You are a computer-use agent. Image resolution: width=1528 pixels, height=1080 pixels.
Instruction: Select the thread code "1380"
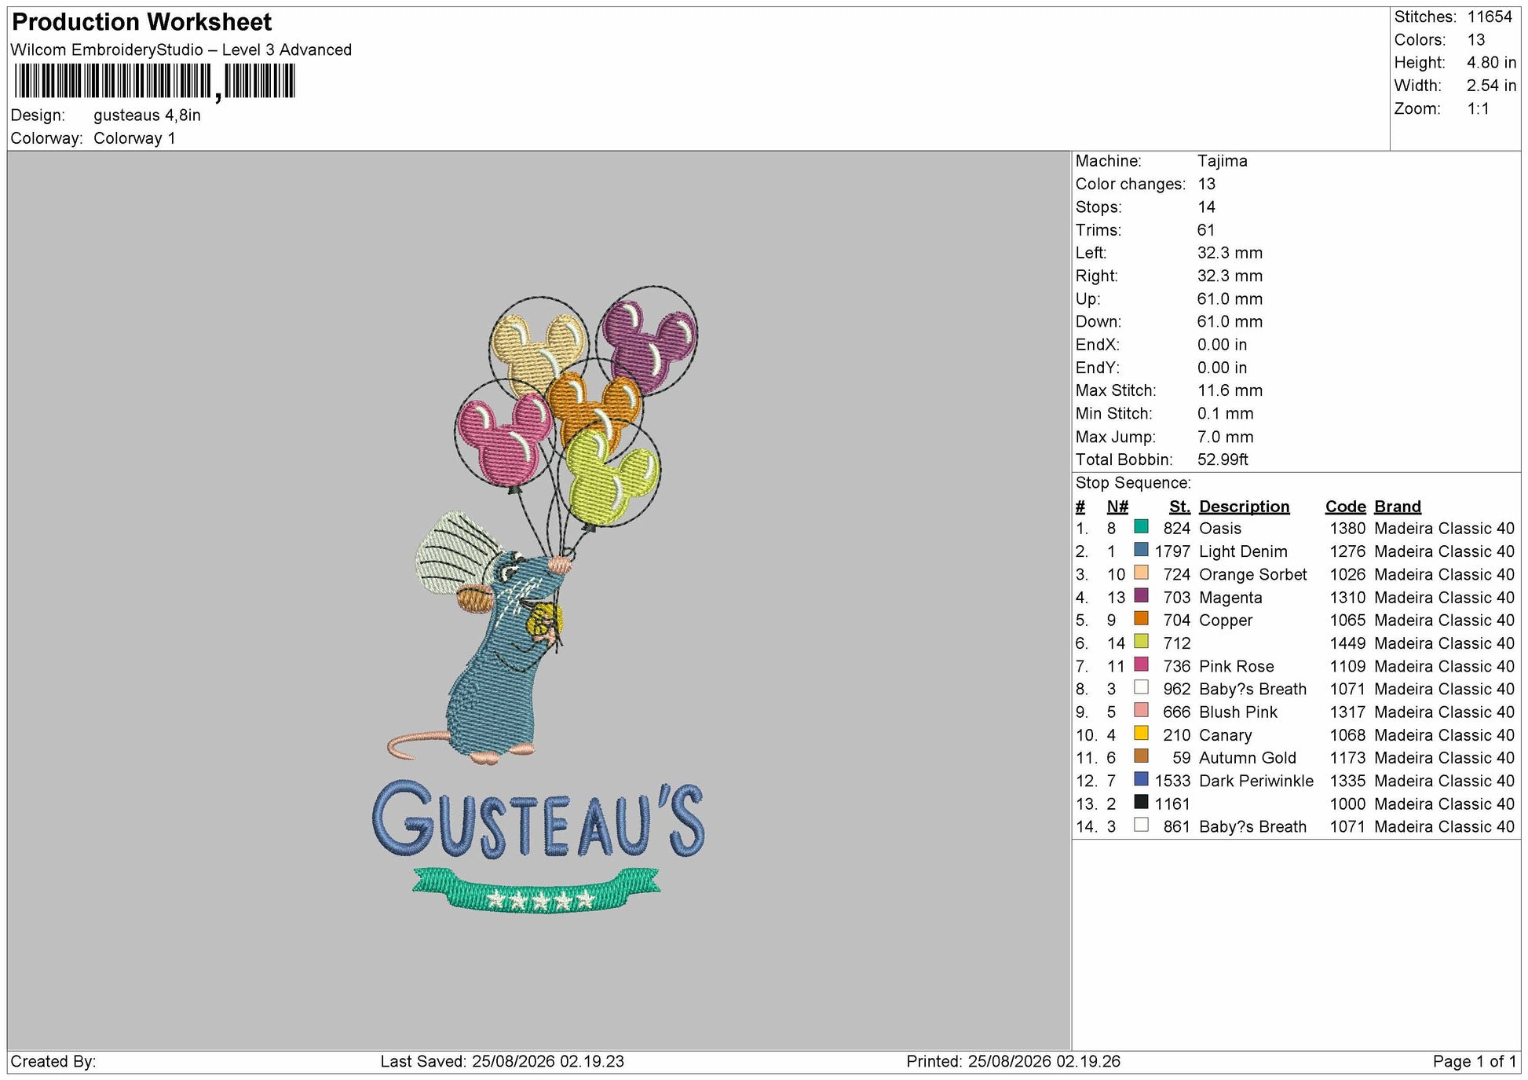point(1347,529)
